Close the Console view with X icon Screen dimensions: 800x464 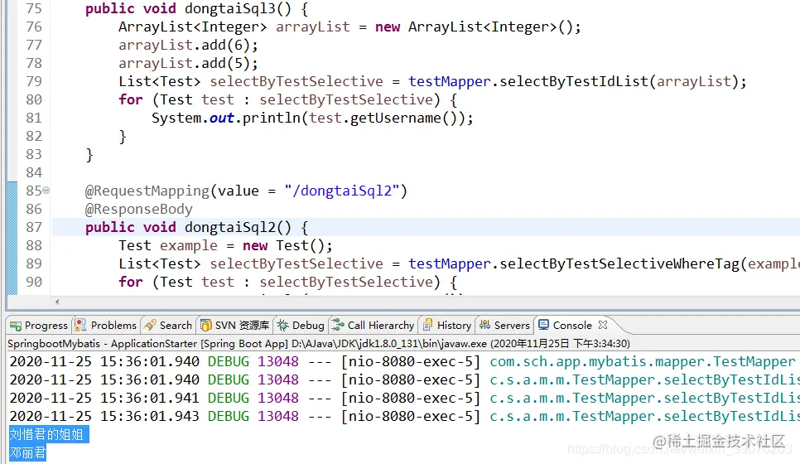[603, 325]
